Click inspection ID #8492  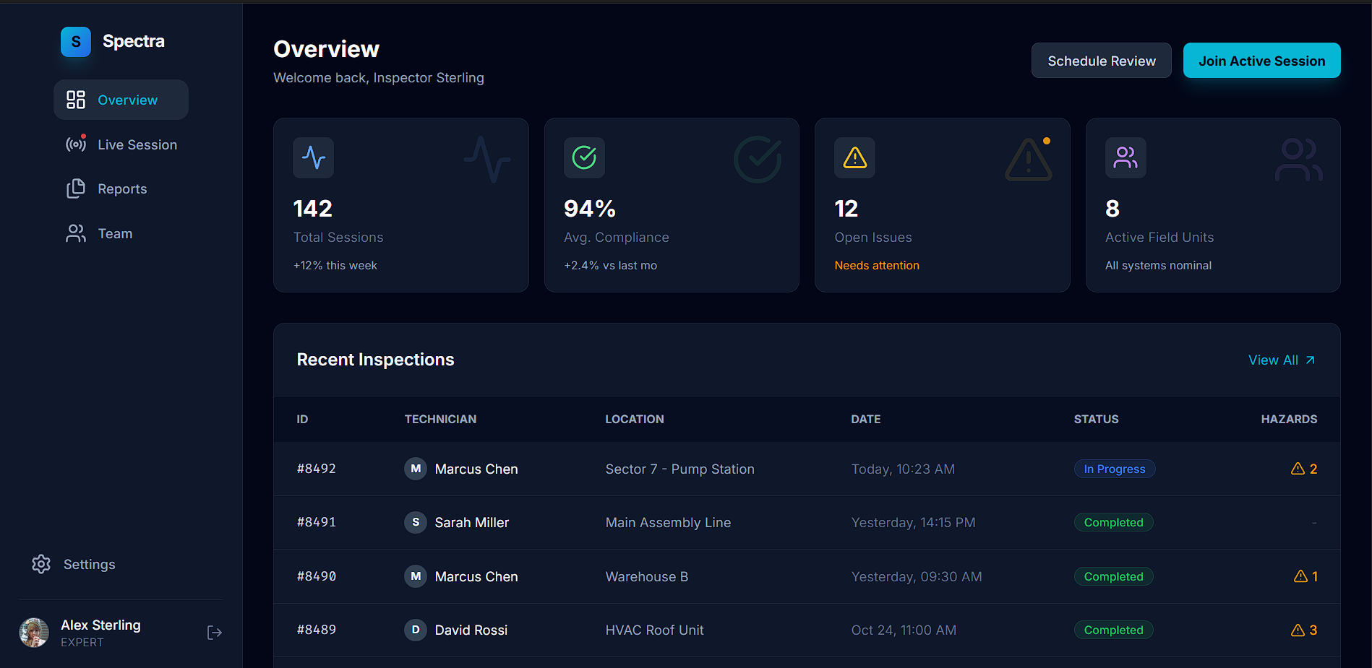pyautogui.click(x=317, y=469)
